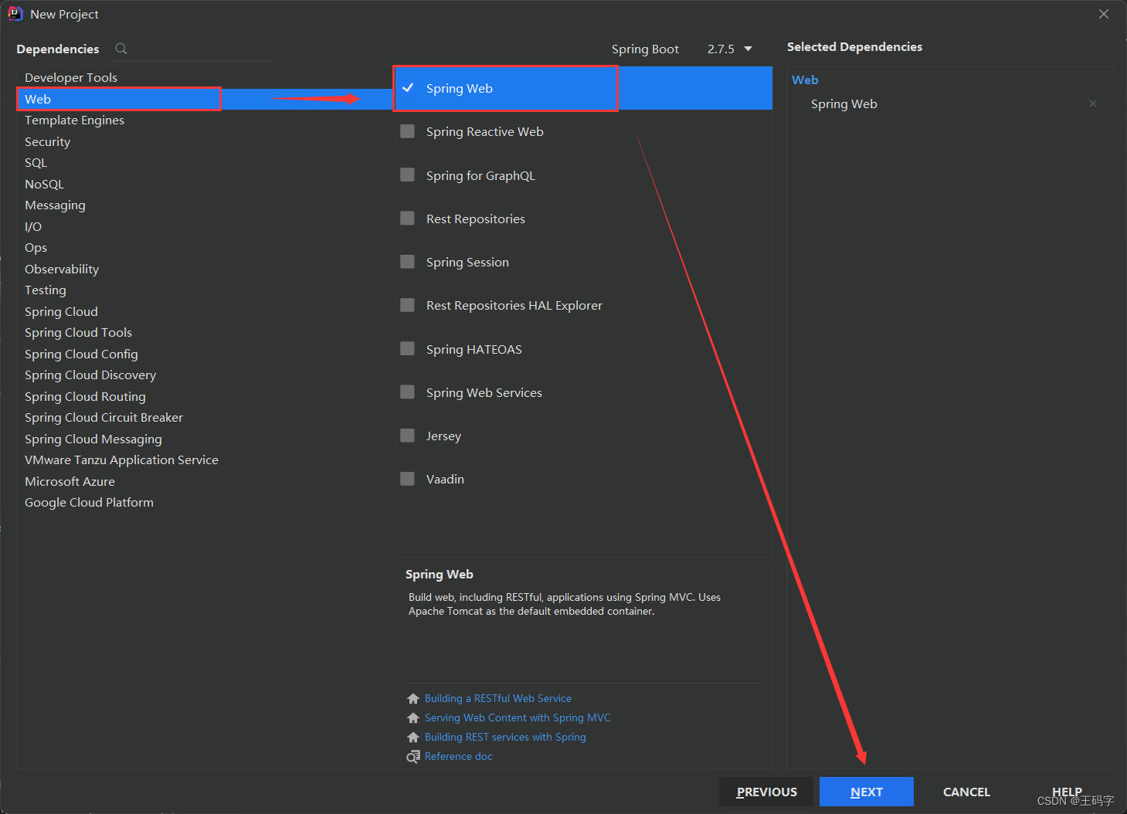This screenshot has width=1127, height=814.
Task: Click the CANCEL button
Action: click(x=966, y=792)
